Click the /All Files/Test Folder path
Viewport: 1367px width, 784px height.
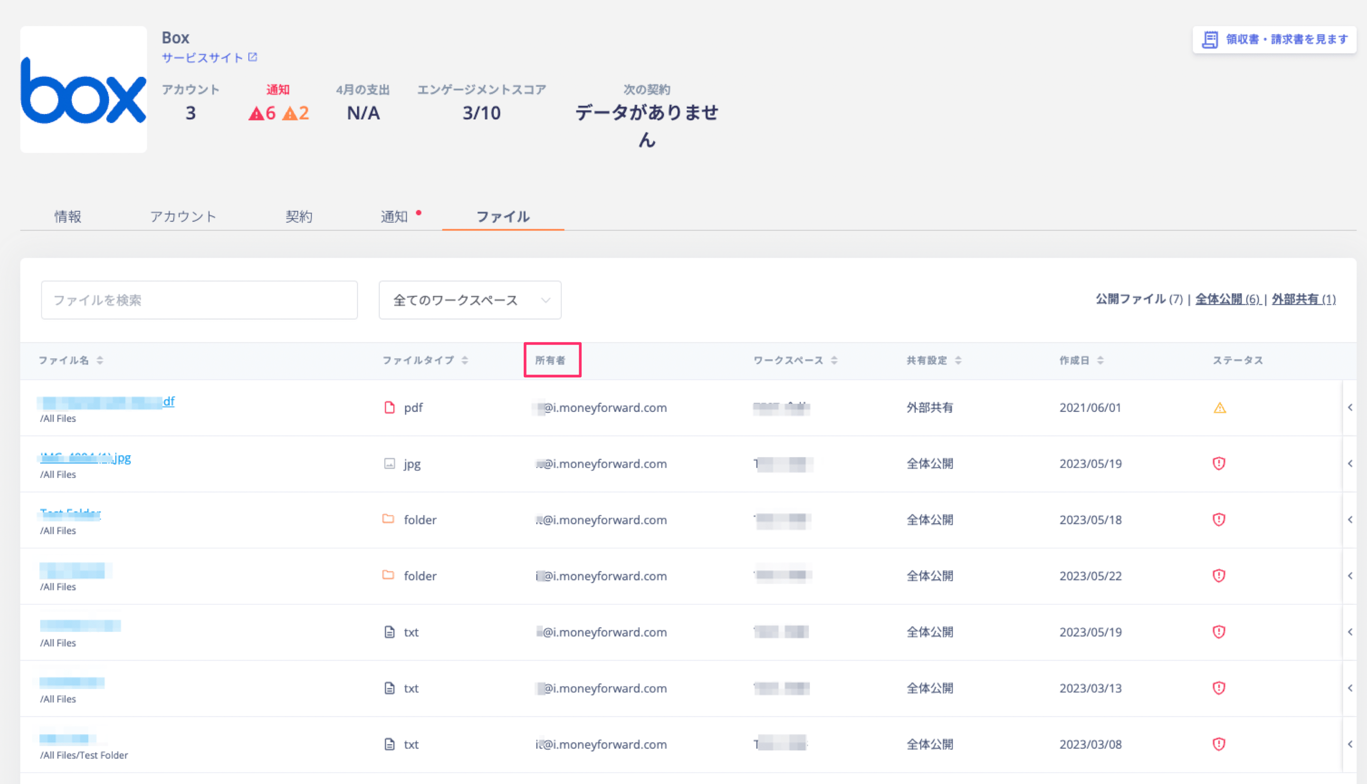84,755
